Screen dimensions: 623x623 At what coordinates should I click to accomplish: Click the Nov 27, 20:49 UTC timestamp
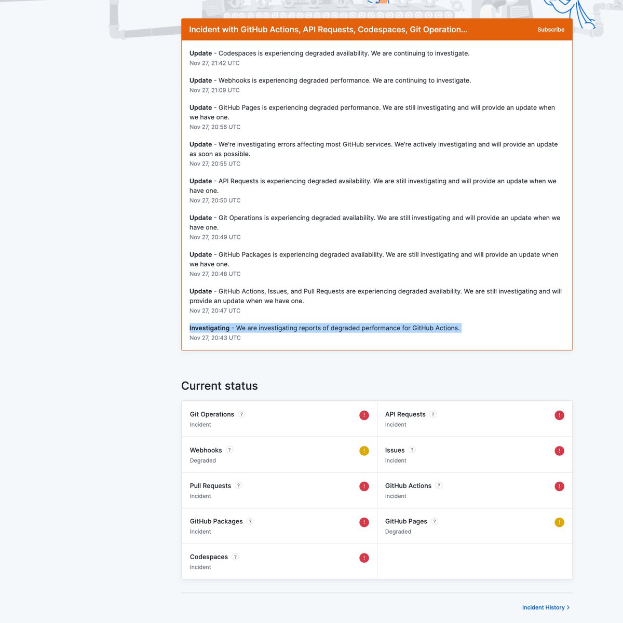(215, 237)
